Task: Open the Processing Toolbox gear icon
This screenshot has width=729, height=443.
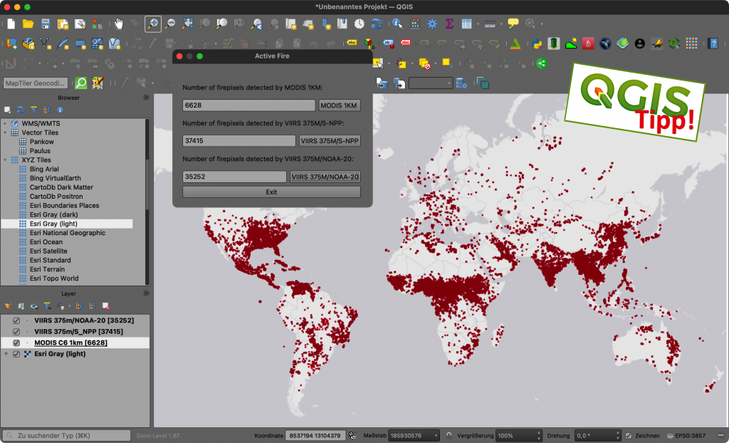Action: tap(432, 24)
